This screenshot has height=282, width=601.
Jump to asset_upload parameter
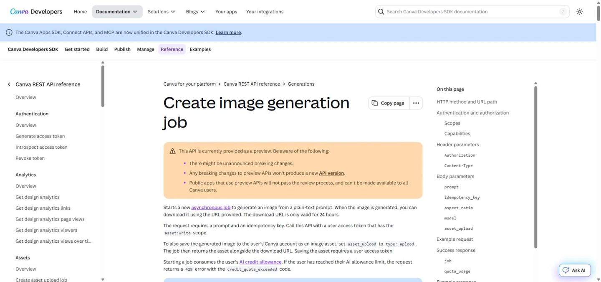(458, 229)
